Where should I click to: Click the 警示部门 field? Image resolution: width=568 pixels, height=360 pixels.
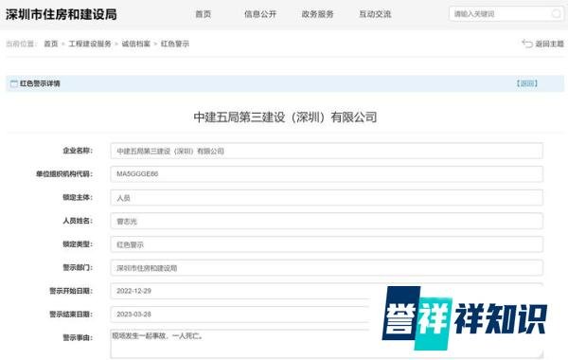327,267
